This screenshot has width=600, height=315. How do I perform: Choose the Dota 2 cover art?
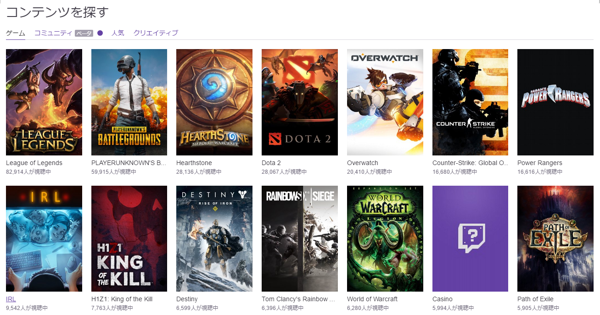tap(300, 102)
